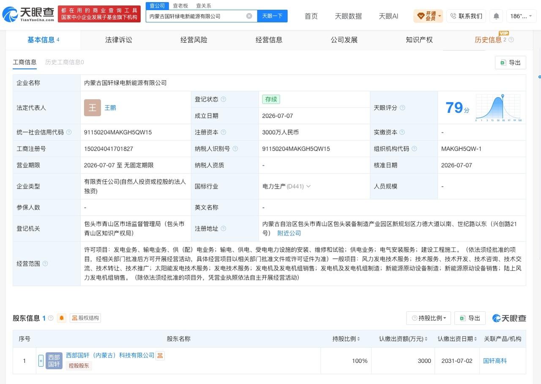The height and width of the screenshot is (384, 541).
Task: Open 西部国轩（内蒙古）科技有限公司 link
Action: (110, 356)
